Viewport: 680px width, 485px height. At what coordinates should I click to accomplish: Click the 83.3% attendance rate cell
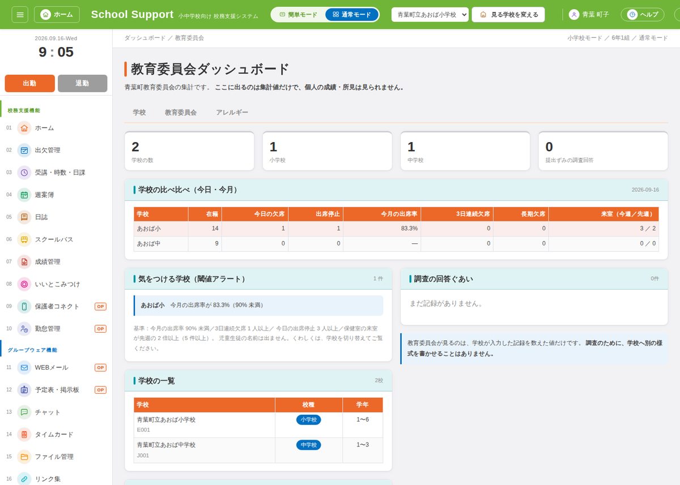pos(382,229)
